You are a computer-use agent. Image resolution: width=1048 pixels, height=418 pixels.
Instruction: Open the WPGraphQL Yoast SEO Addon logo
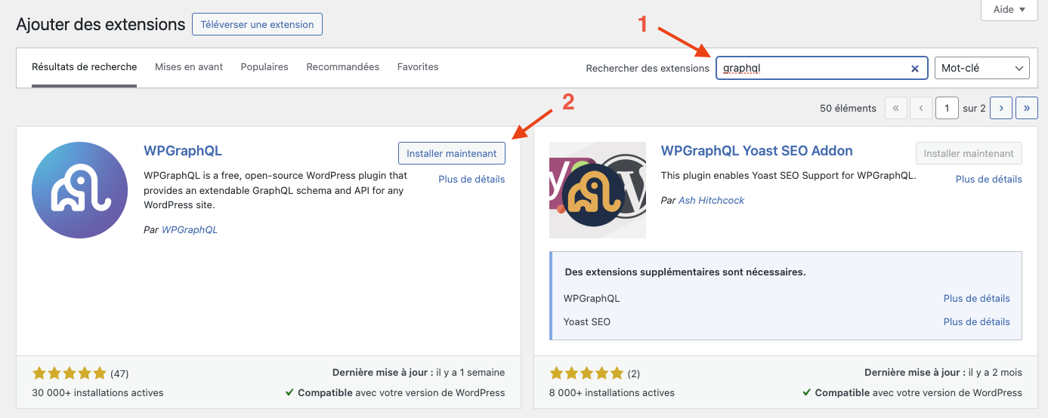click(x=598, y=190)
